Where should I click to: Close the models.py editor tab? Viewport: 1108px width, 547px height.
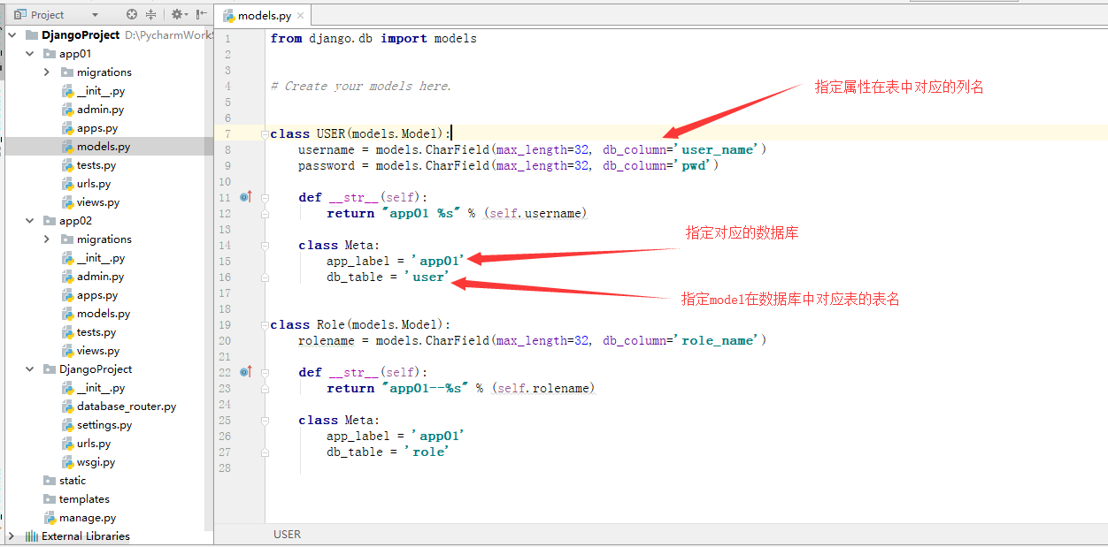tap(301, 16)
